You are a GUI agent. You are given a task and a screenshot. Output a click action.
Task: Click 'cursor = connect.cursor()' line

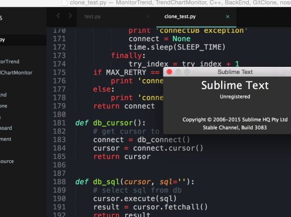(148, 148)
